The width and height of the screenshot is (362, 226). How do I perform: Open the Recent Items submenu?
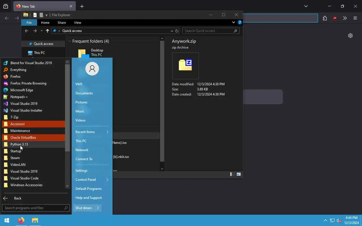pyautogui.click(x=92, y=132)
